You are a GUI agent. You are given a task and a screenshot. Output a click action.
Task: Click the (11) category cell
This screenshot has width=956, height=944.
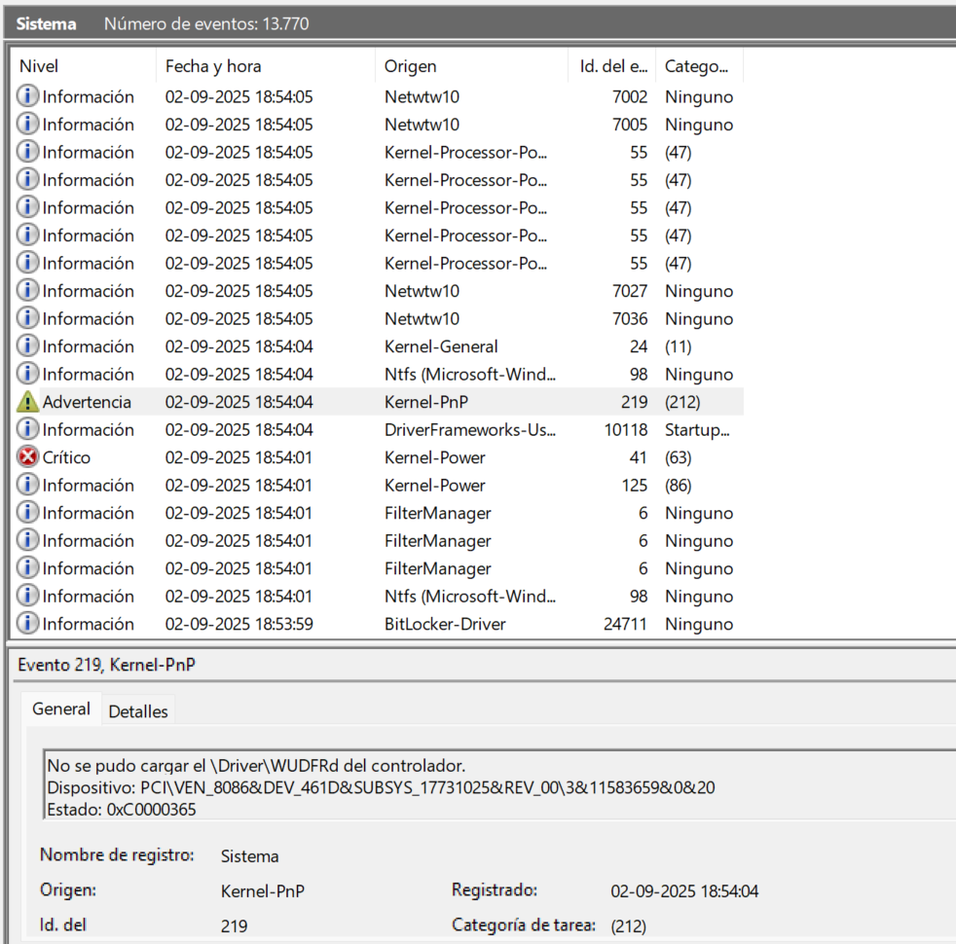coord(678,346)
